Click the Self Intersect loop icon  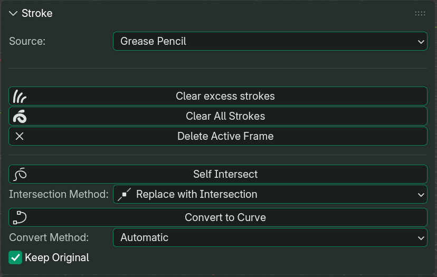pyautogui.click(x=20, y=175)
